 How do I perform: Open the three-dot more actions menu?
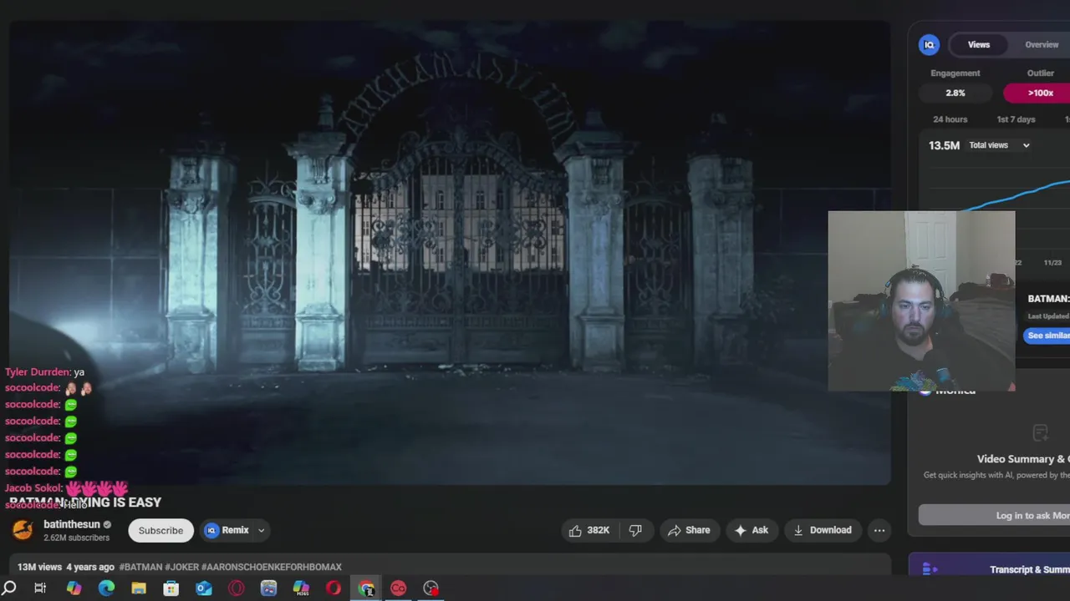coord(879,530)
